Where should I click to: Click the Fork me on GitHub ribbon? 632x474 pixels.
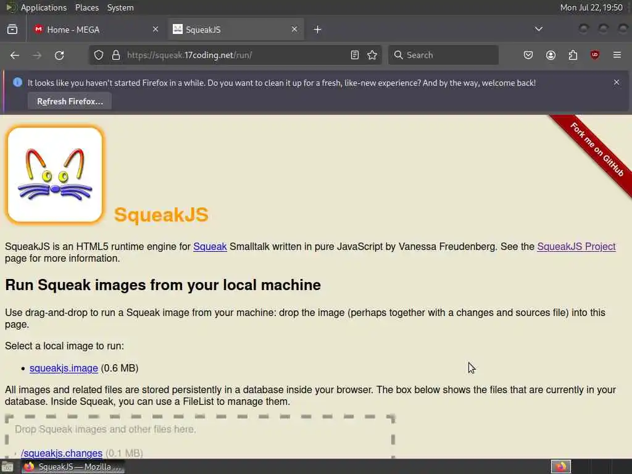(x=597, y=150)
